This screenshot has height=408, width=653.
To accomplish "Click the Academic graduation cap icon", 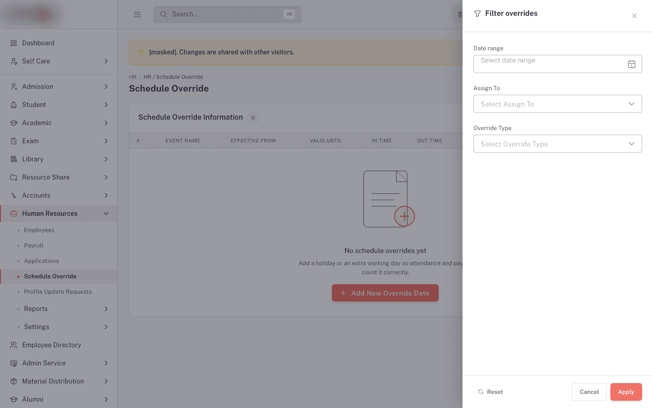I will click(14, 123).
